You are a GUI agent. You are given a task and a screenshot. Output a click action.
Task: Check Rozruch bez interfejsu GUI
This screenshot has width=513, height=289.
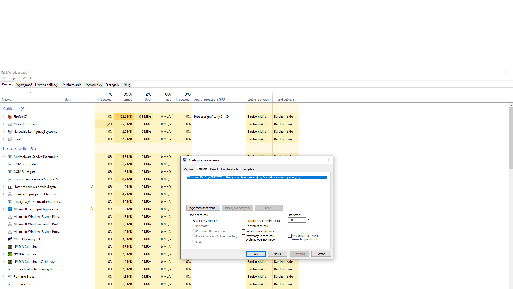pyautogui.click(x=243, y=221)
